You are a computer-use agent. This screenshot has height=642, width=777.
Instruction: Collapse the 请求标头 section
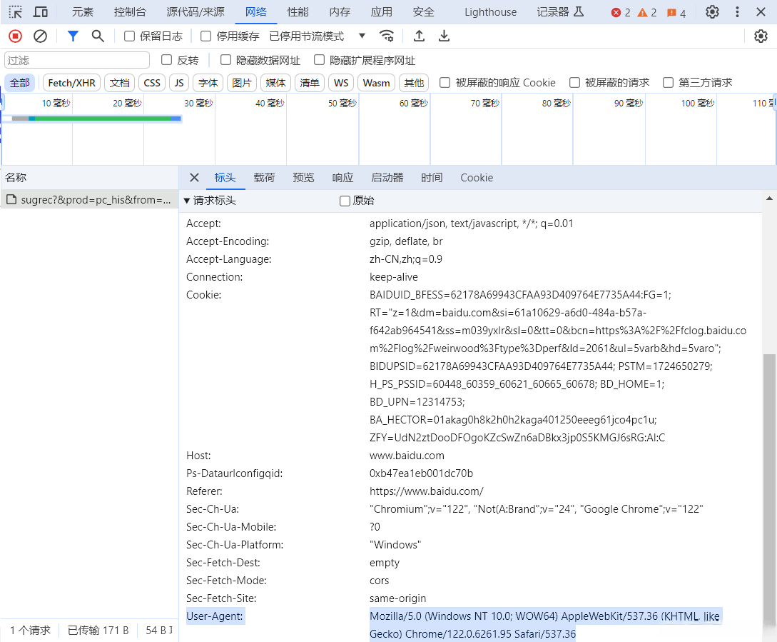coord(187,201)
